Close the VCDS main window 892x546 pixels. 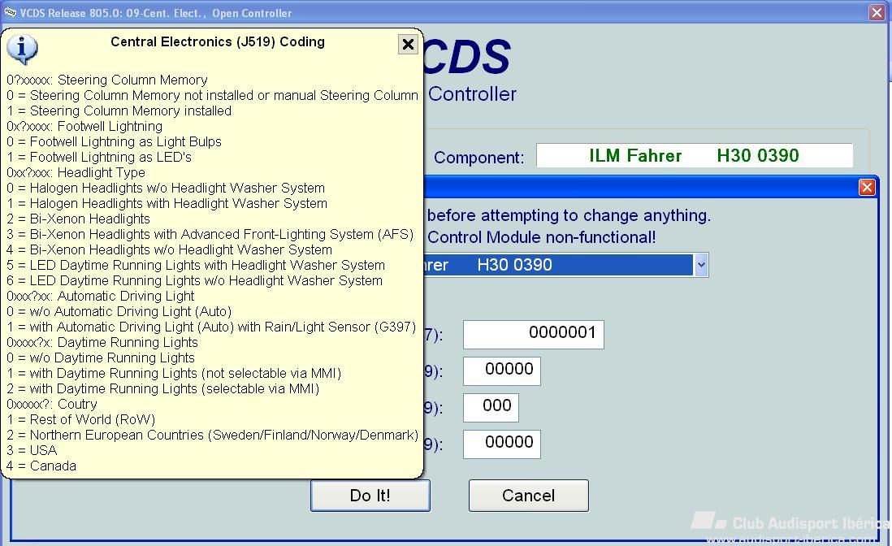coord(877,12)
